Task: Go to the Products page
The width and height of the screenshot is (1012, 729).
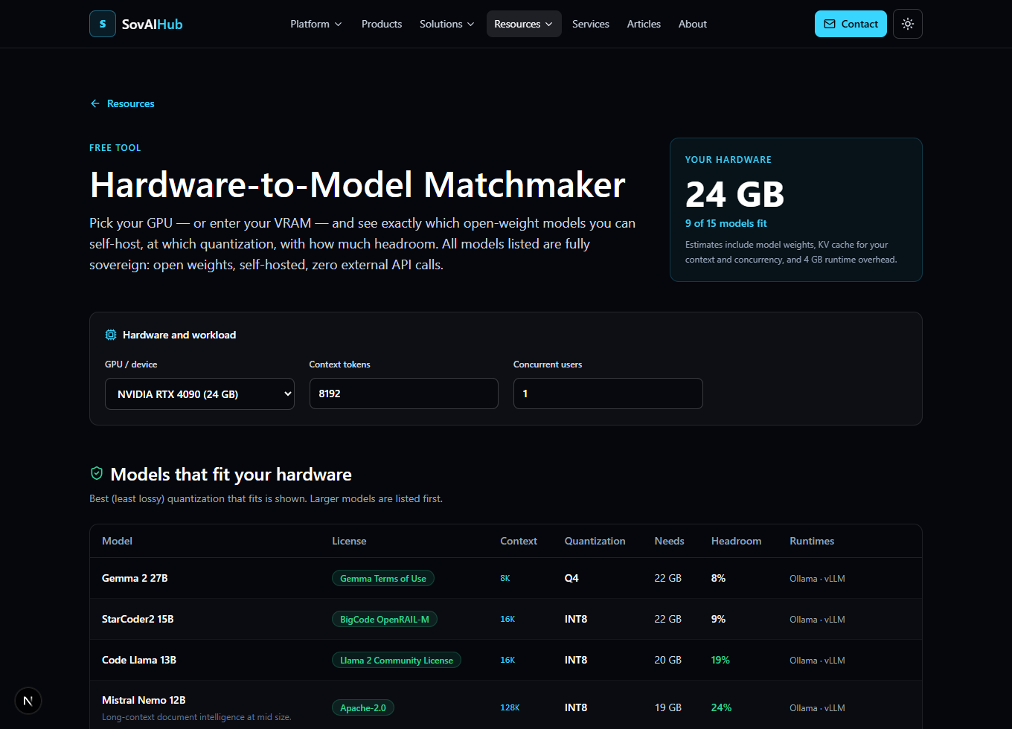Action: point(382,24)
